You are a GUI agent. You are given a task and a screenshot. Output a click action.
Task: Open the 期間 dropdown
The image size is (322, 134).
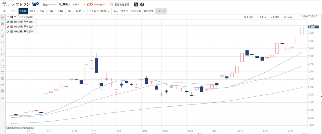pyautogui.click(x=80, y=11)
